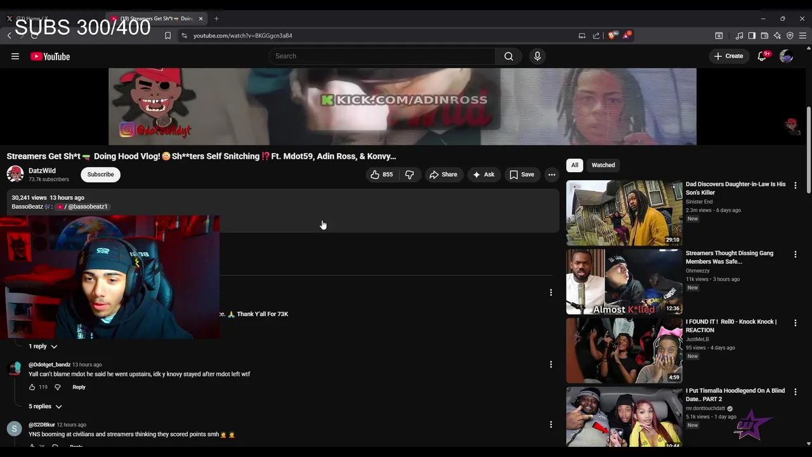Select the Watched filter chip
This screenshot has height=457, width=812.
(603, 165)
